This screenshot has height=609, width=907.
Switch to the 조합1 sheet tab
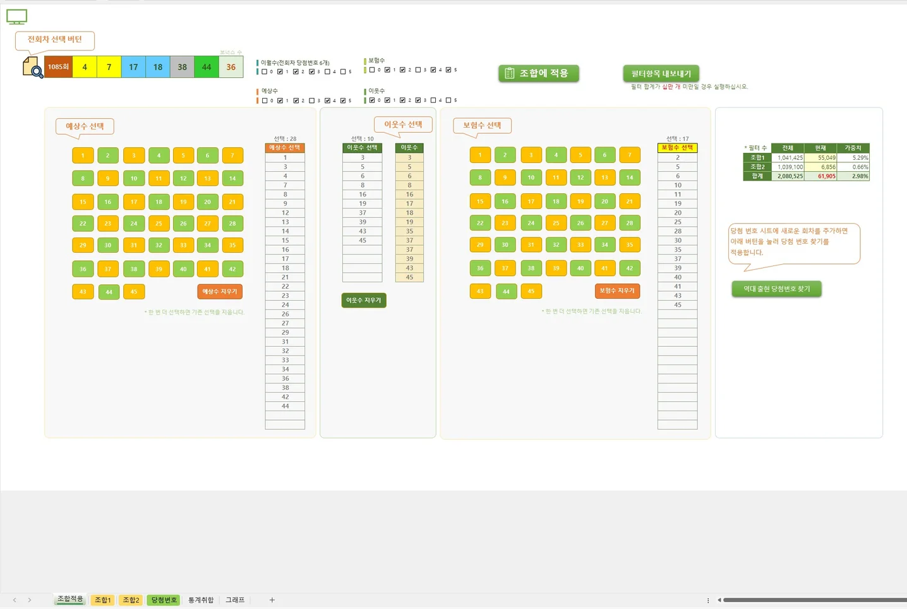[x=102, y=600]
